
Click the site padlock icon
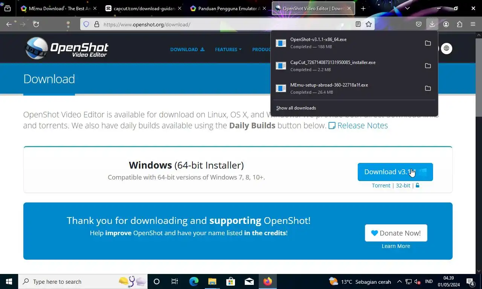[x=97, y=24]
